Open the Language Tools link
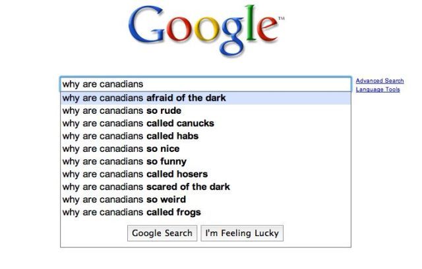Viewport: 422px width, 269px height. [378, 89]
